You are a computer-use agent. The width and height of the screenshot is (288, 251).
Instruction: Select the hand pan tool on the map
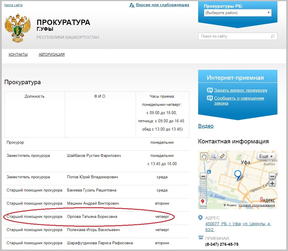coord(204,157)
